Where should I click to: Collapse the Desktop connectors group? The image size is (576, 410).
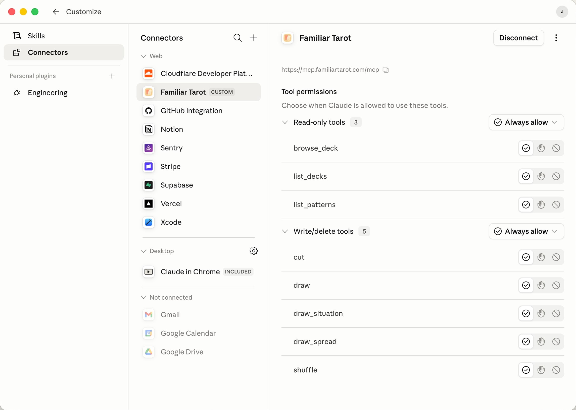pos(143,251)
